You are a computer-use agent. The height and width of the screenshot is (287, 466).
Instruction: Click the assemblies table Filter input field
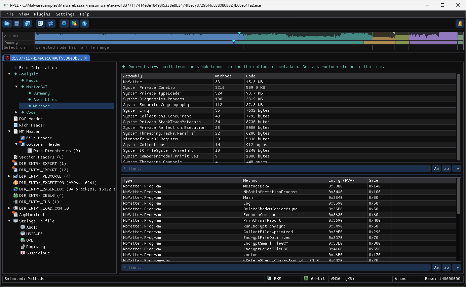coord(276,169)
